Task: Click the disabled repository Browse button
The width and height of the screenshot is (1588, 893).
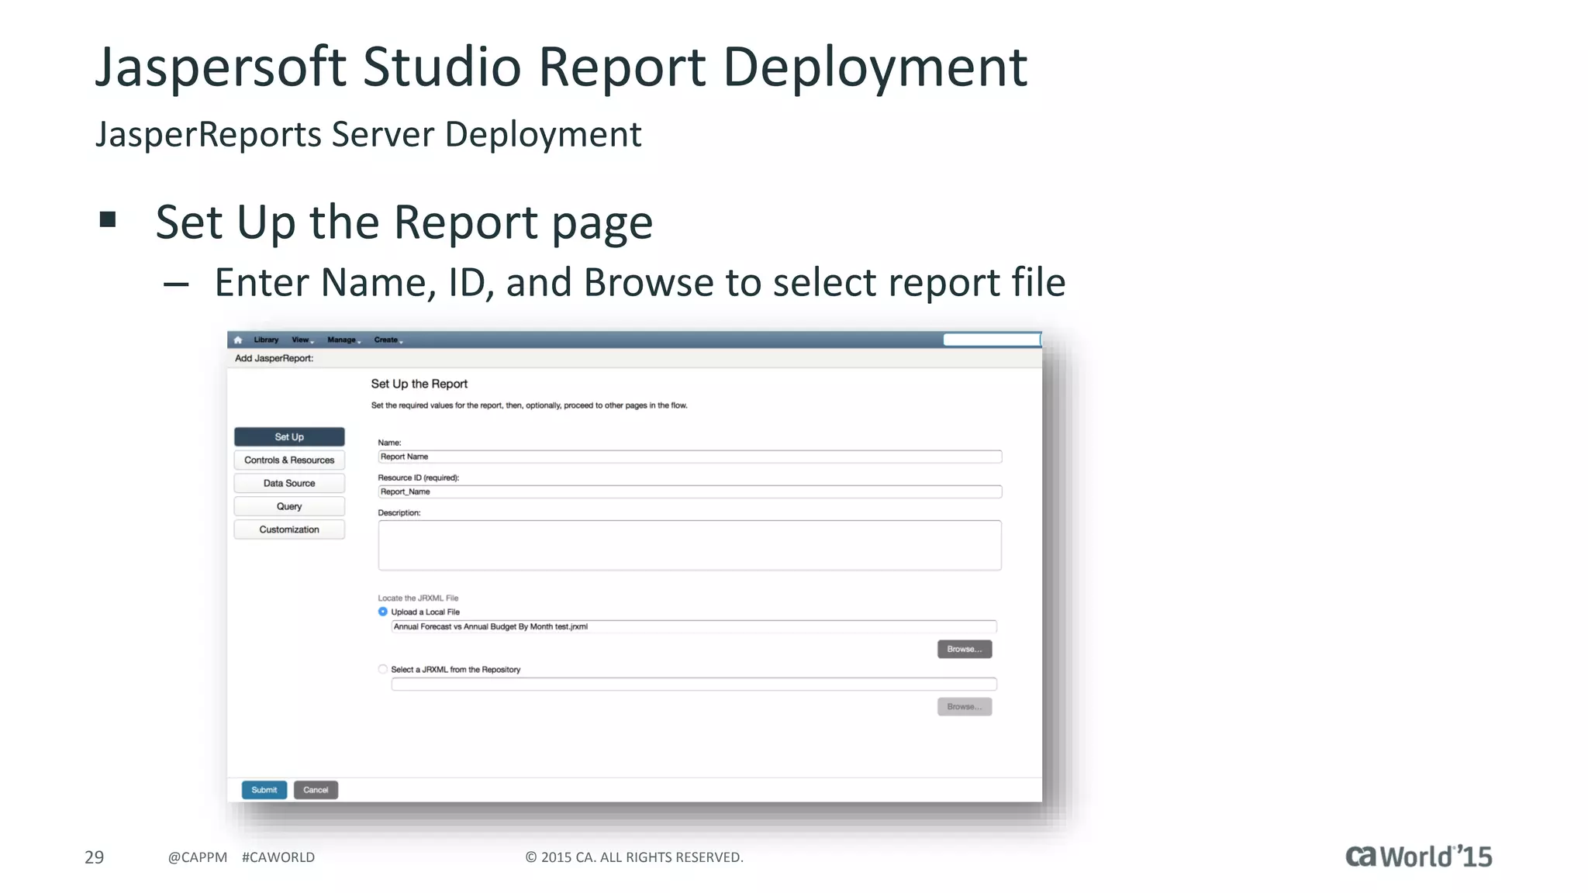Action: 965,706
